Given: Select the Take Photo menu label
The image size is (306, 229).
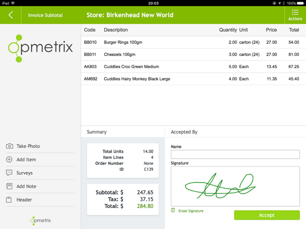Looking at the screenshot, I should 28,146.
